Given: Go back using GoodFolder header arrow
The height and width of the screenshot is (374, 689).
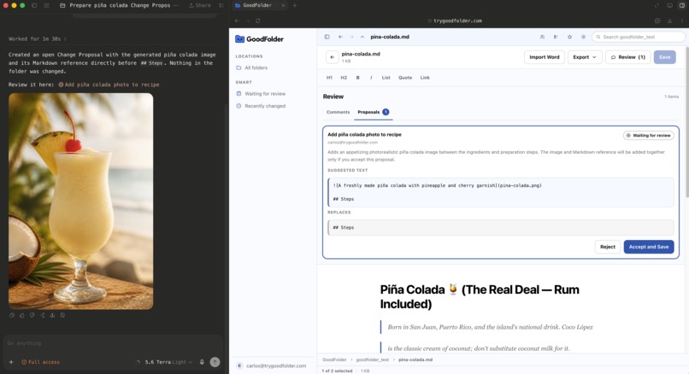Looking at the screenshot, I should pyautogui.click(x=340, y=37).
